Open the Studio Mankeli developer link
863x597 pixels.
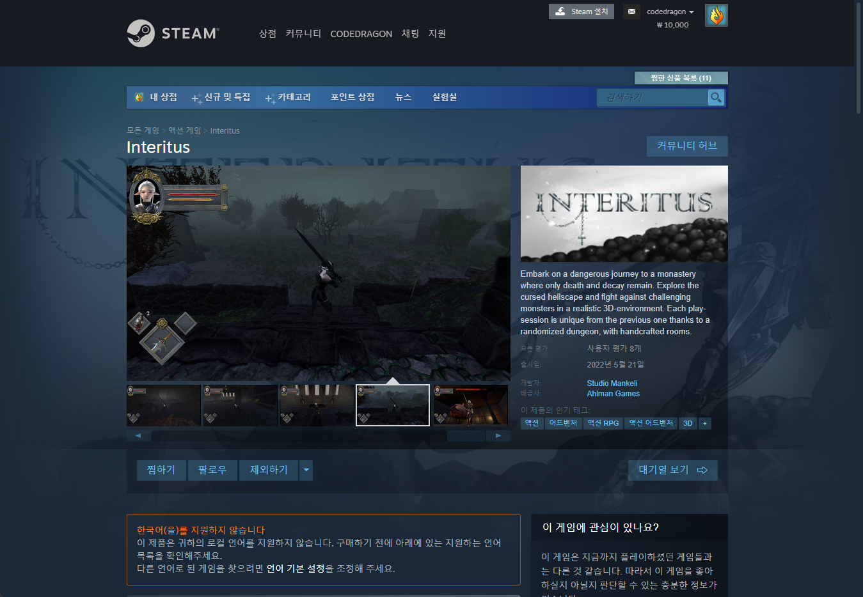[x=612, y=384]
